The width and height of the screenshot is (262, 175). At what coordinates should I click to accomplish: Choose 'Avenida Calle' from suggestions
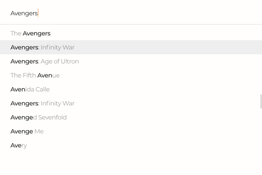click(x=30, y=89)
